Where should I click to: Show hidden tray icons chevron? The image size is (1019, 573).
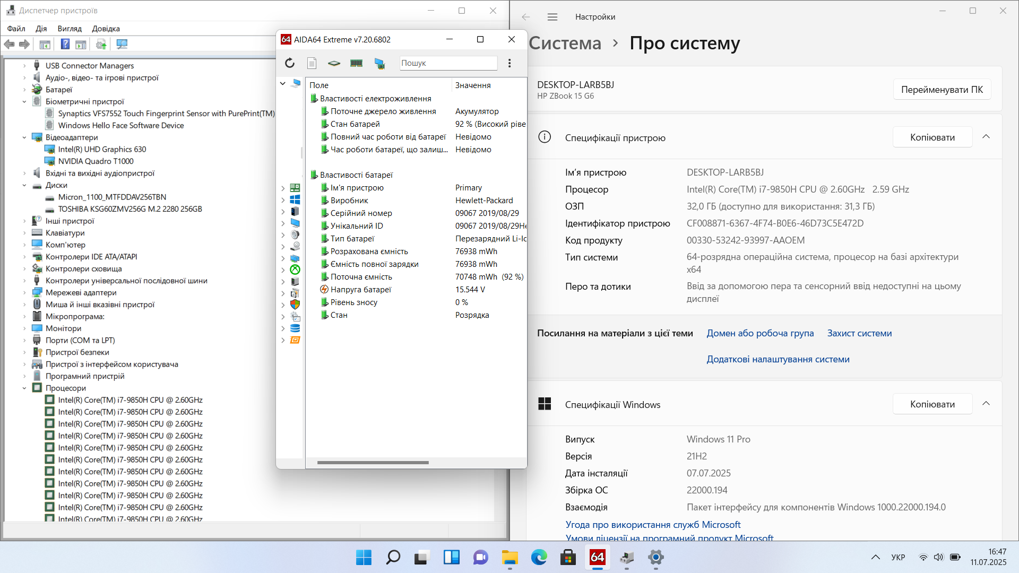(876, 557)
